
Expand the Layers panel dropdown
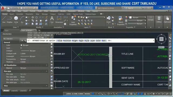click(x=87, y=27)
